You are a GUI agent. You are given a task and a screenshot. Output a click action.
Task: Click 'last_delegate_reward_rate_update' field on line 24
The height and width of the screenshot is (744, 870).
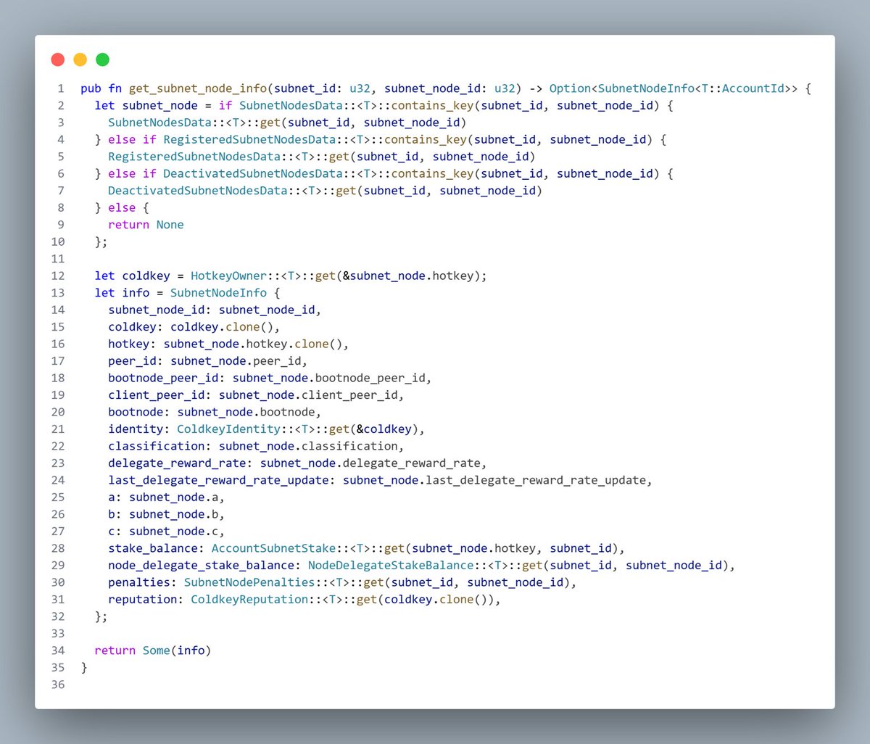[219, 480]
